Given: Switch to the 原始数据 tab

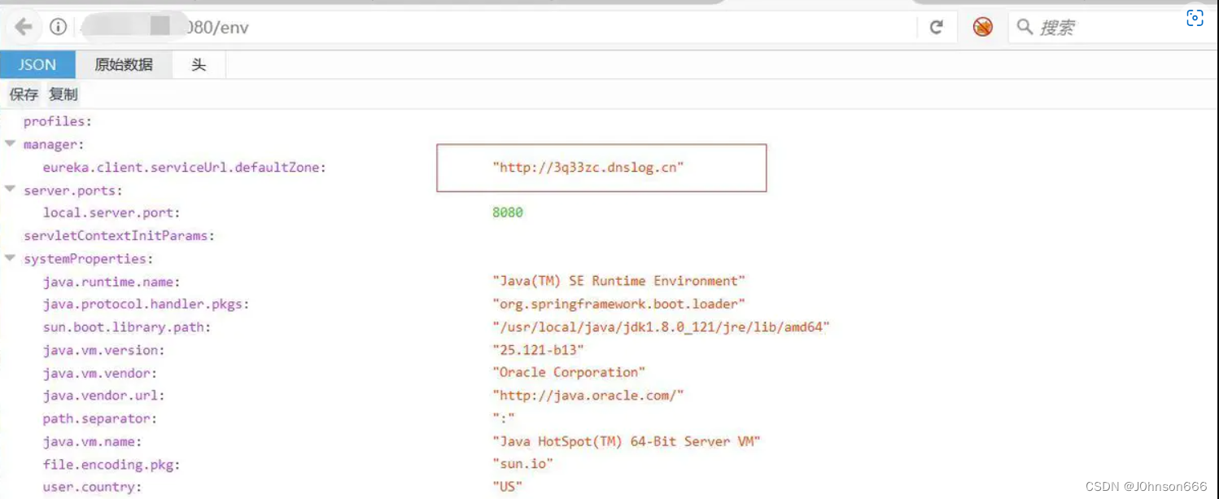Looking at the screenshot, I should [x=123, y=64].
